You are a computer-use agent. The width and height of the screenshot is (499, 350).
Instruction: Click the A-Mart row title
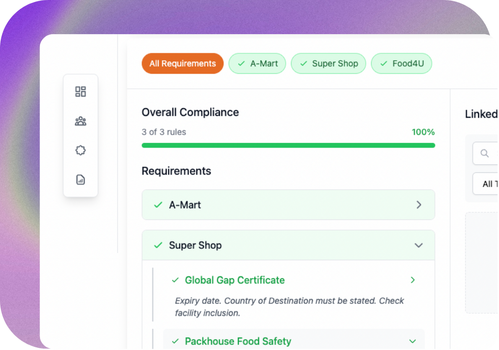coord(185,205)
